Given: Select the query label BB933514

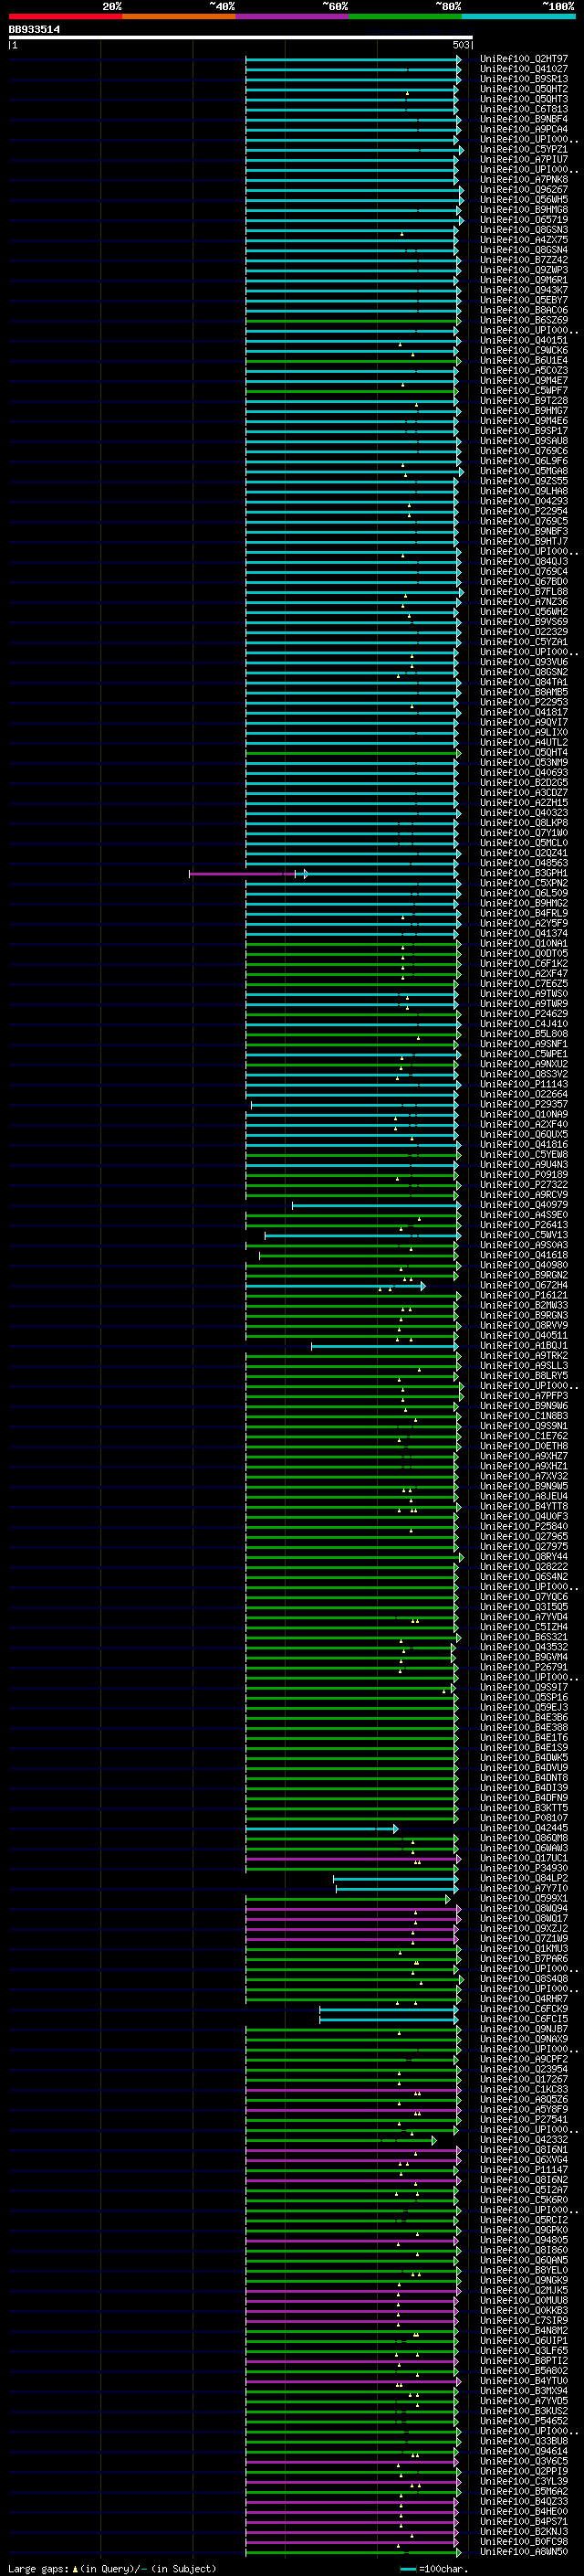Looking at the screenshot, I should [x=34, y=30].
